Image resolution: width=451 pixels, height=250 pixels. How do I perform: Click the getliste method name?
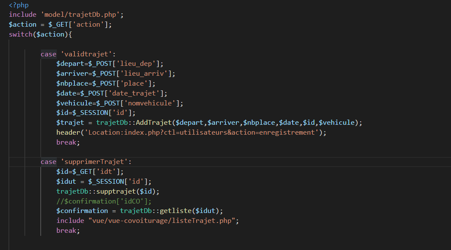click(x=176, y=211)
